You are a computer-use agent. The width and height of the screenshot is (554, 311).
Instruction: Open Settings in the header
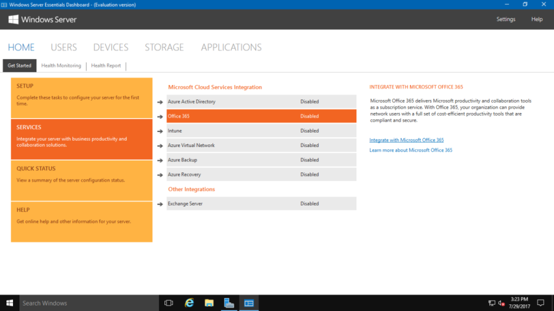pyautogui.click(x=506, y=19)
